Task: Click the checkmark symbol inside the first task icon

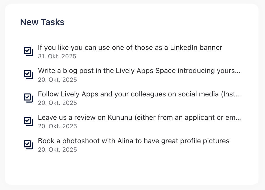Action: [x=28, y=51]
